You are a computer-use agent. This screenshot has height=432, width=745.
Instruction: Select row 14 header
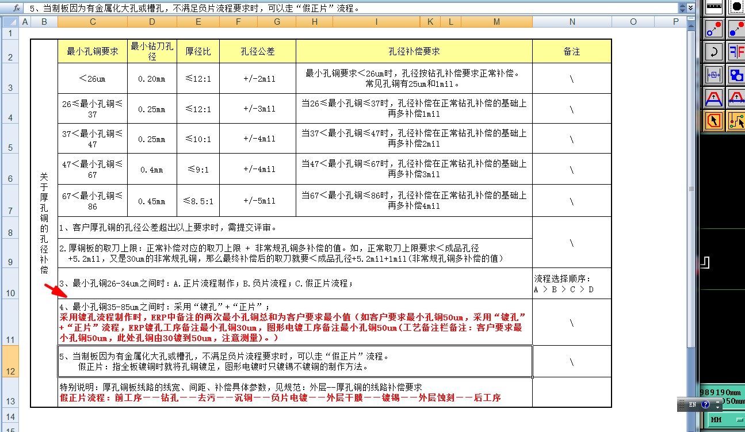[x=10, y=416]
